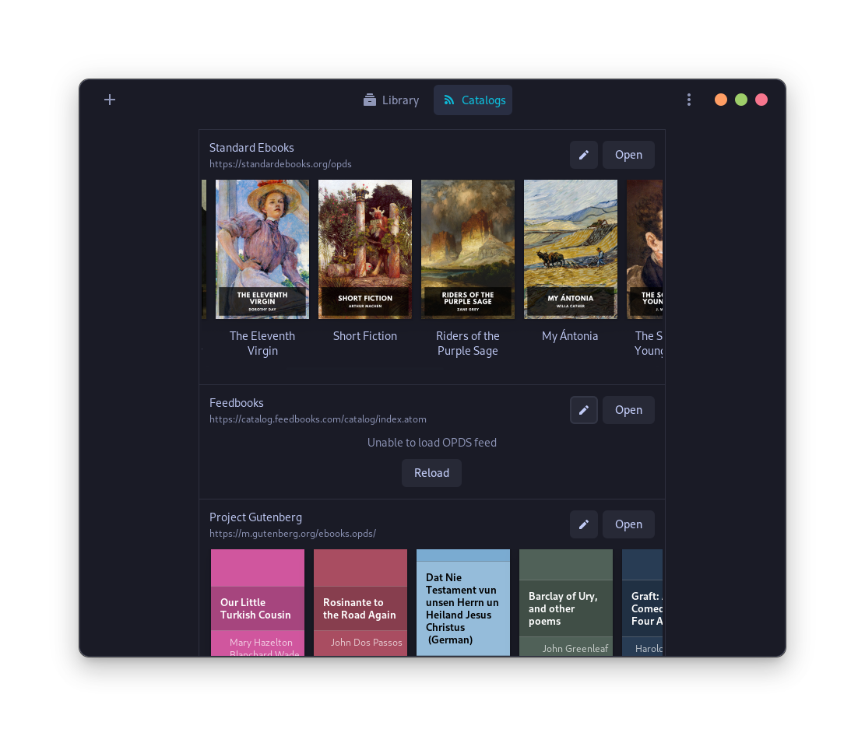Open the Standard Ebooks catalog
865x736 pixels.
pos(628,155)
